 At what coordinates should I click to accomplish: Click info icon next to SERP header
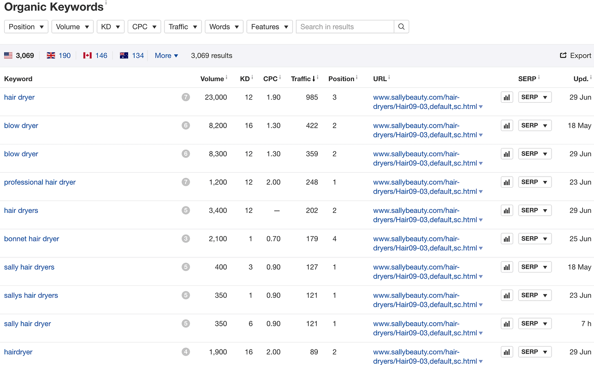click(539, 77)
